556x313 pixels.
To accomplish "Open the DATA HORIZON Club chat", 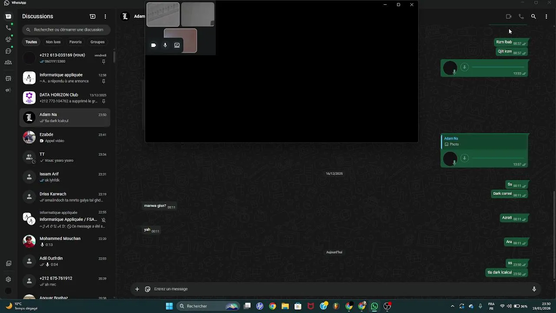I will pyautogui.click(x=65, y=98).
